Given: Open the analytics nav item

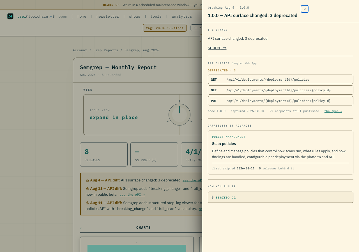Looking at the screenshot, I should click(182, 16).
